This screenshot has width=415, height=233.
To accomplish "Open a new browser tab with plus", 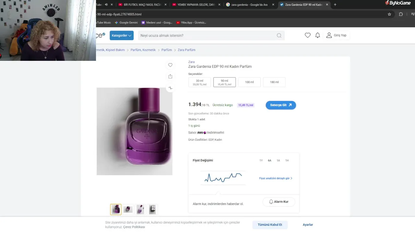I will coord(335,5).
